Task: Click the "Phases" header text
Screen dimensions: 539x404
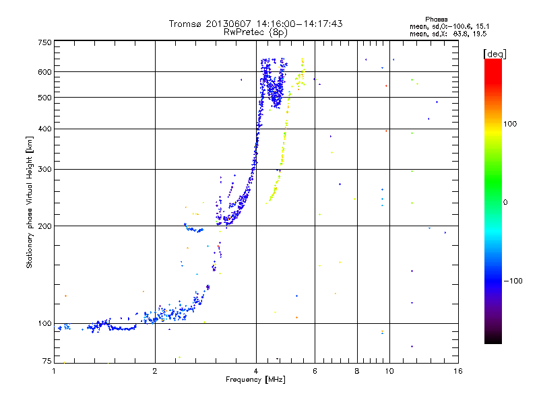Action: click(436, 20)
